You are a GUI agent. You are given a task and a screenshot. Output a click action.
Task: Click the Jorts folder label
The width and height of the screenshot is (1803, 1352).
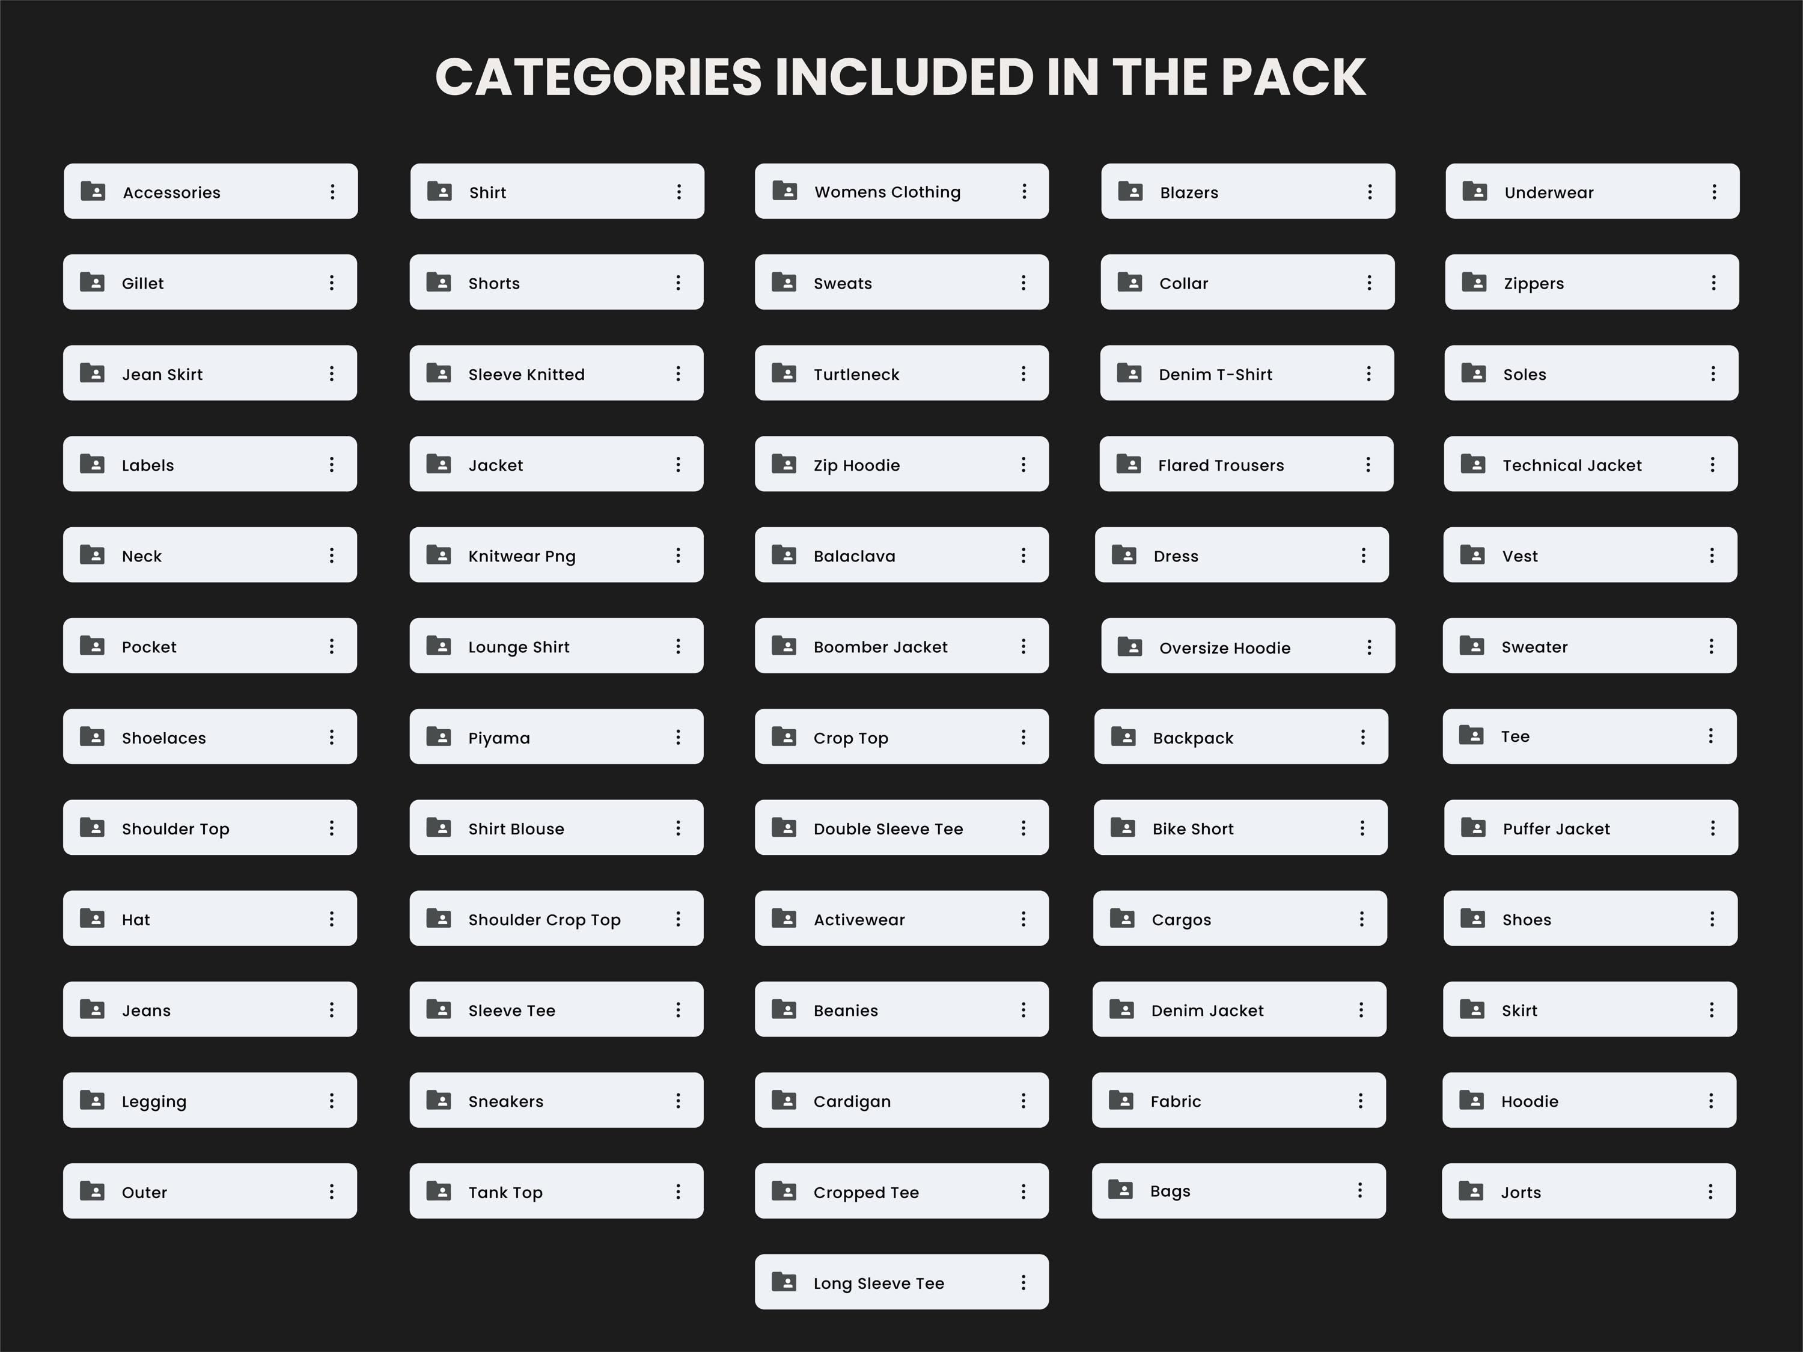(x=1521, y=1192)
